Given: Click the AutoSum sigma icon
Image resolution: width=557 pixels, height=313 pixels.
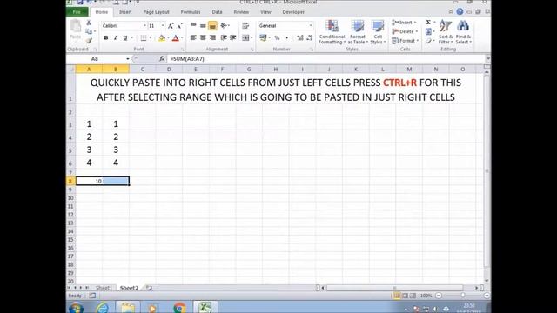Looking at the screenshot, I should coord(428,23).
